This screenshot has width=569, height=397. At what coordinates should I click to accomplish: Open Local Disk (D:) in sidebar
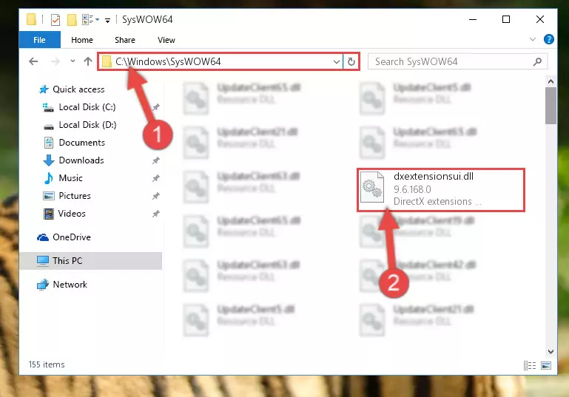click(87, 125)
